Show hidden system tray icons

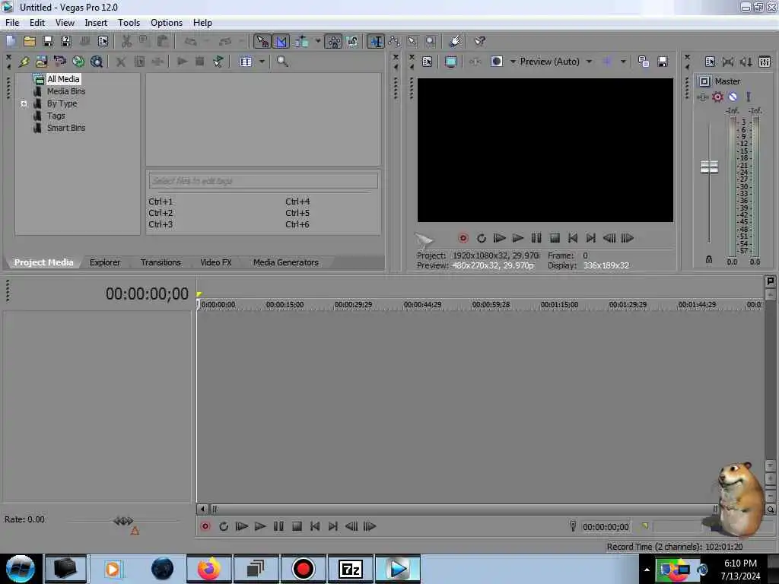click(647, 570)
